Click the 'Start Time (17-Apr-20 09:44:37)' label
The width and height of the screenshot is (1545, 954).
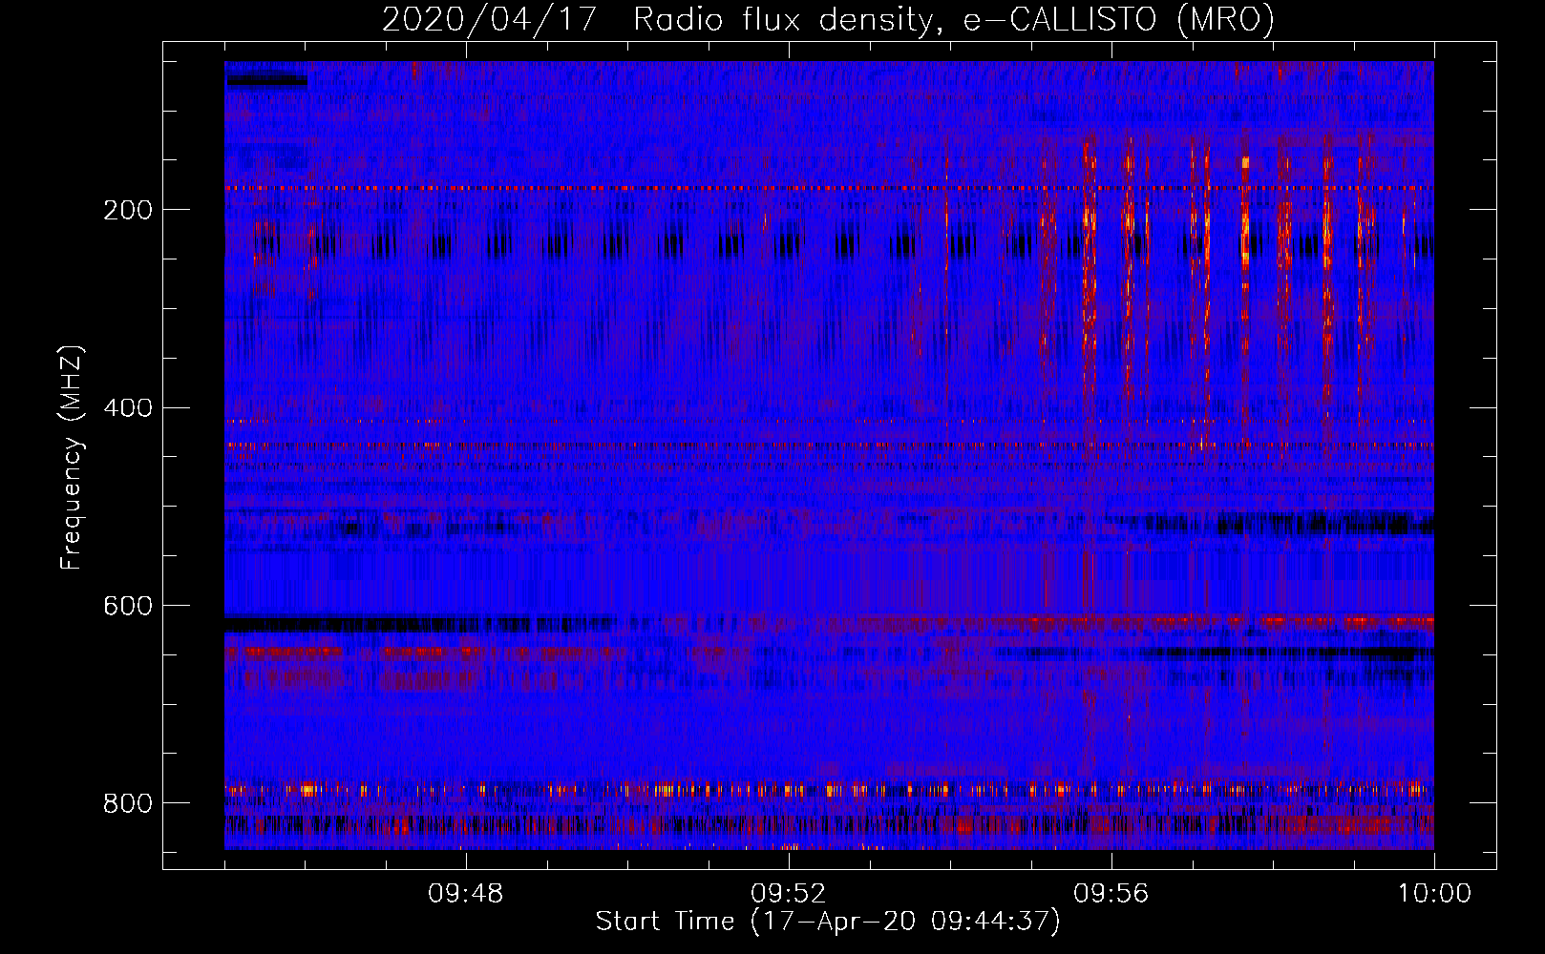point(828,922)
